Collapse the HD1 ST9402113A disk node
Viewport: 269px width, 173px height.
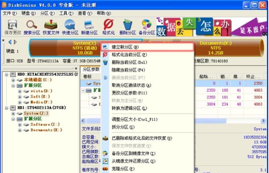click(x=7, y=108)
